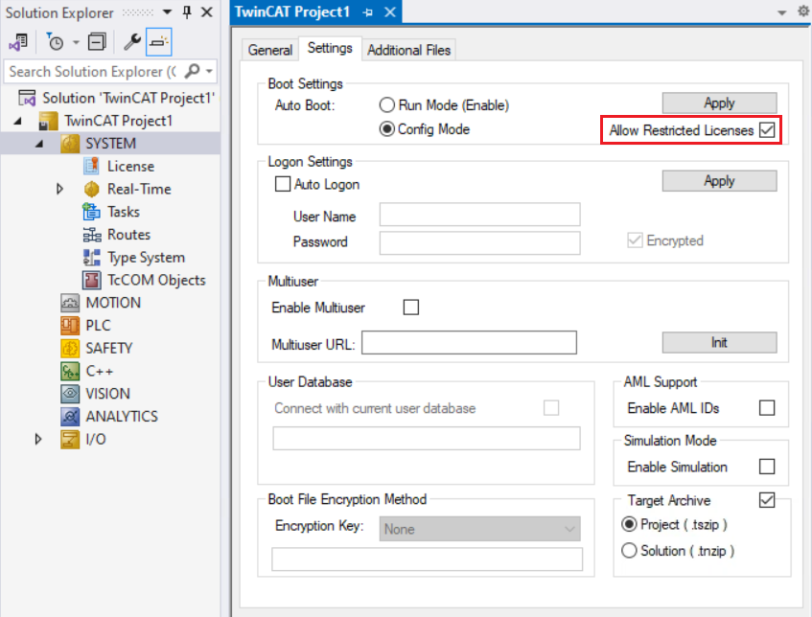Viewport: 812px width, 617px height.
Task: Pin the Solution Explorer panel
Action: pos(187,11)
